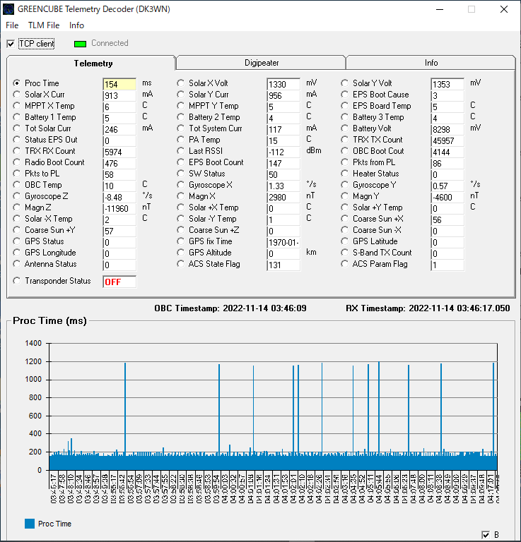Select the TRX TX Count radio button
This screenshot has height=542, width=521.
click(x=344, y=140)
